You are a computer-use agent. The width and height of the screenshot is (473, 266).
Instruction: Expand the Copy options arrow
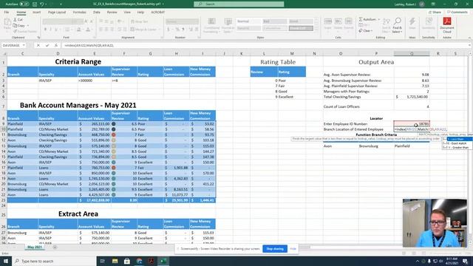pos(28,26)
